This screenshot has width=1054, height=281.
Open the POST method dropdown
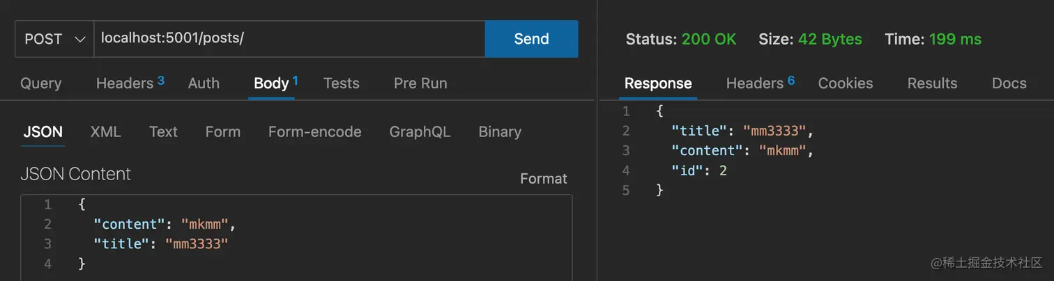[x=54, y=39]
